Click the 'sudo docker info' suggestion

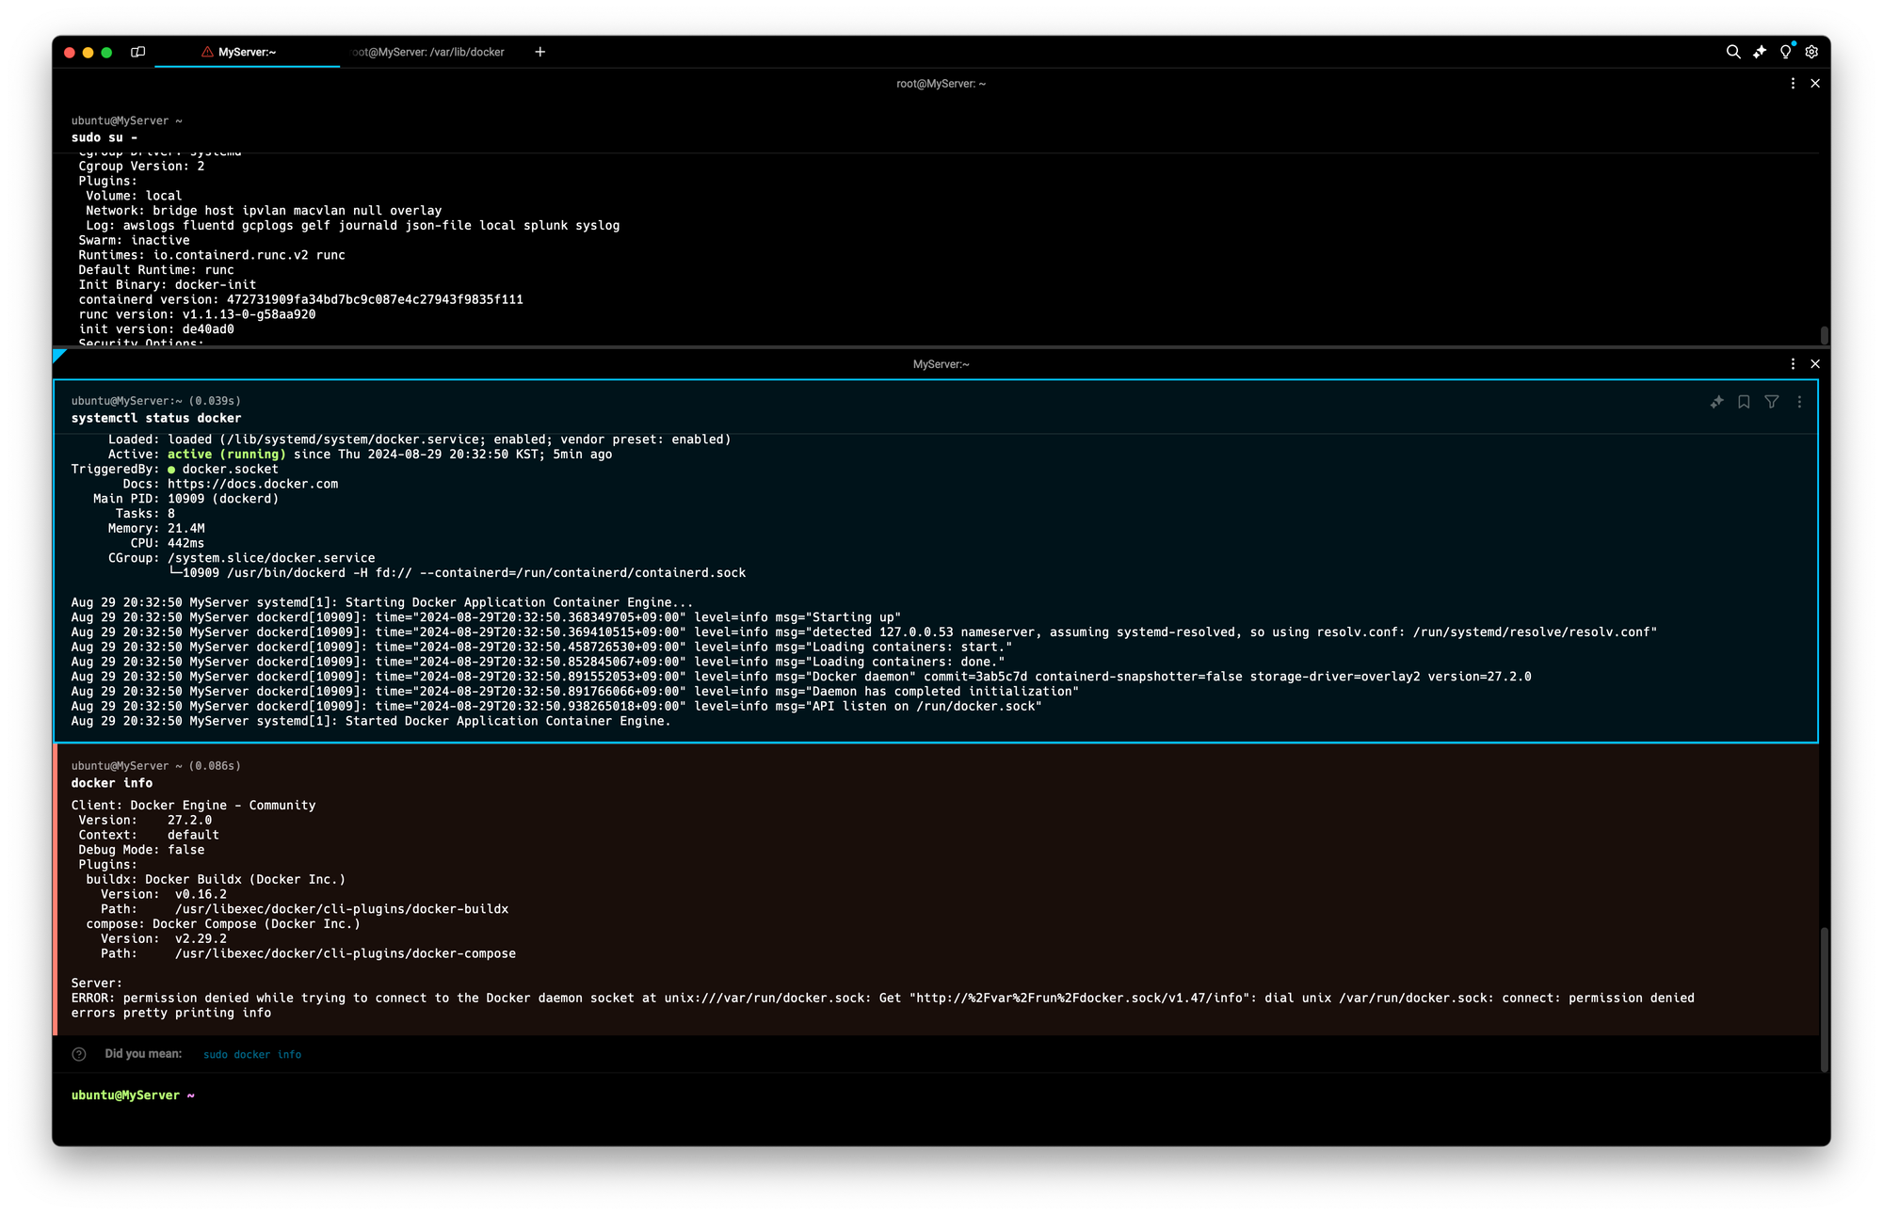tap(252, 1054)
